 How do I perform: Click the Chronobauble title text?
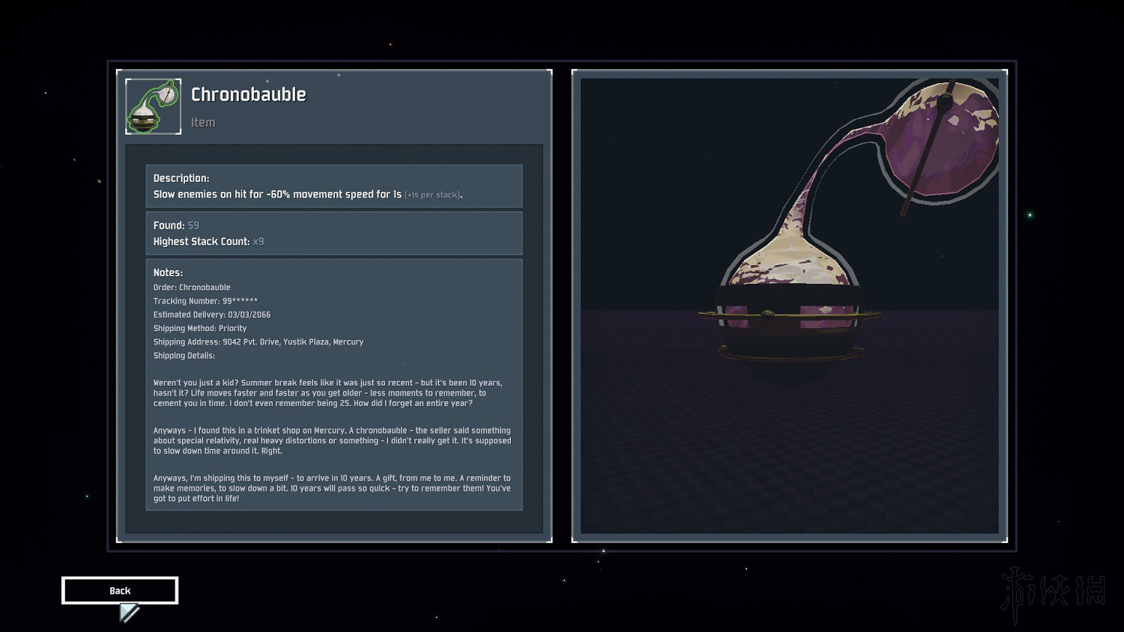coord(248,94)
